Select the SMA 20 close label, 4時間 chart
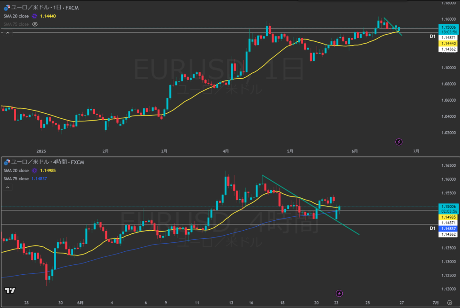The image size is (460, 308). [16, 170]
